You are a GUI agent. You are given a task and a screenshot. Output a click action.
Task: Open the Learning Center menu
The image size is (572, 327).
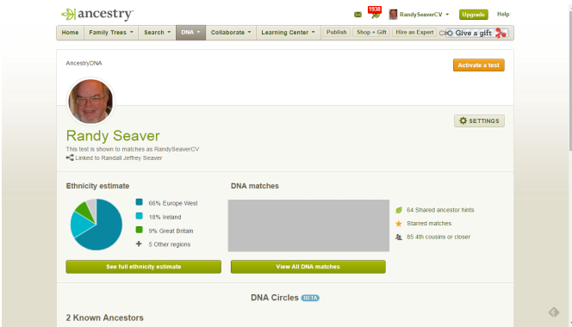pyautogui.click(x=288, y=33)
